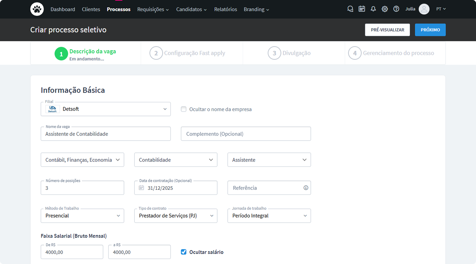This screenshot has height=264, width=476.
Task: Click the help question mark icon
Action: point(396,9)
